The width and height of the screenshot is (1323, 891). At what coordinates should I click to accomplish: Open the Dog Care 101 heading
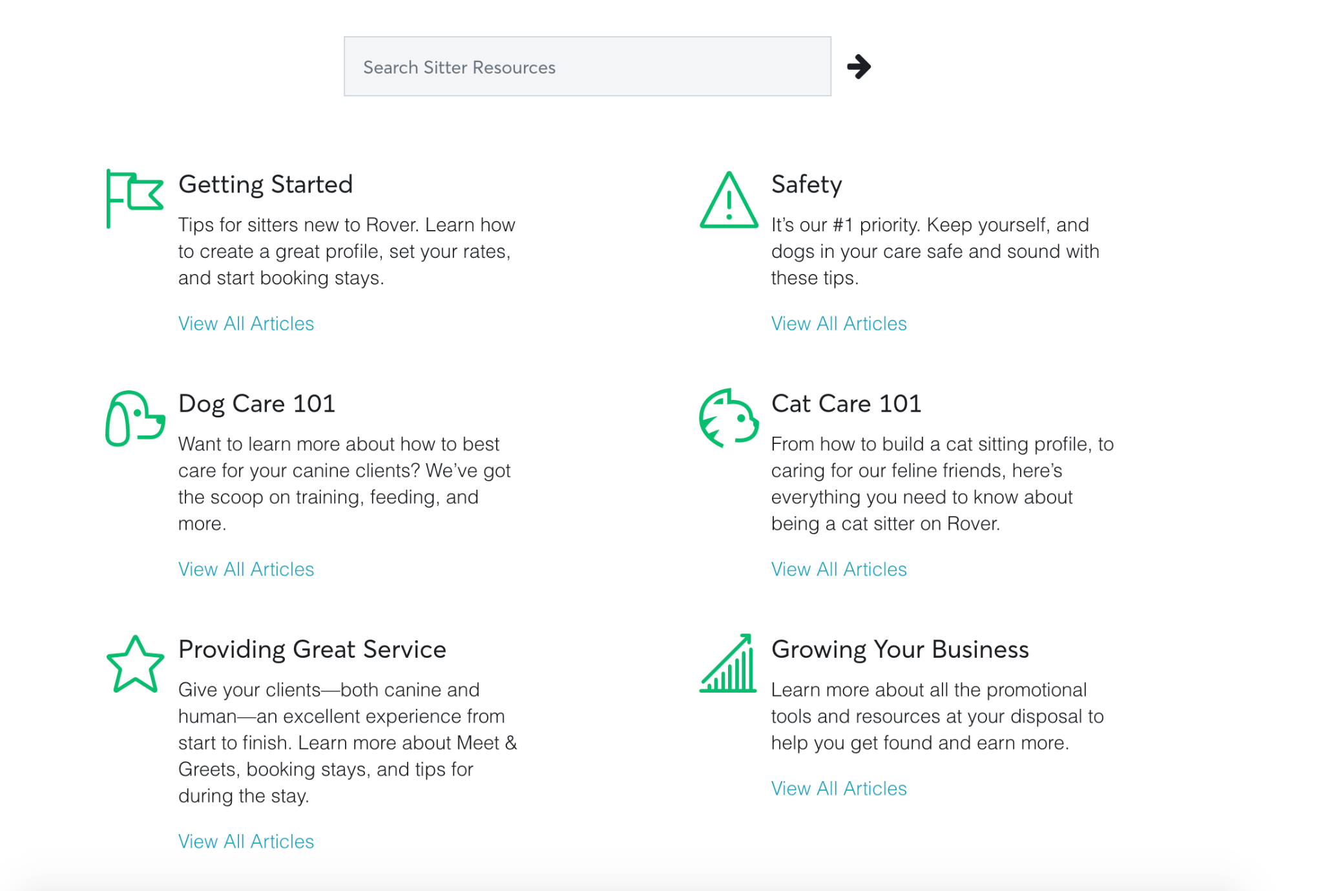(256, 404)
